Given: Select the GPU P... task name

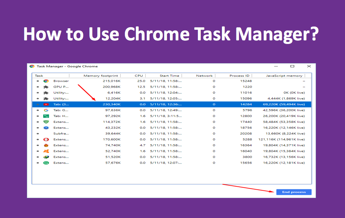Looking at the screenshot, I should coord(61,87).
